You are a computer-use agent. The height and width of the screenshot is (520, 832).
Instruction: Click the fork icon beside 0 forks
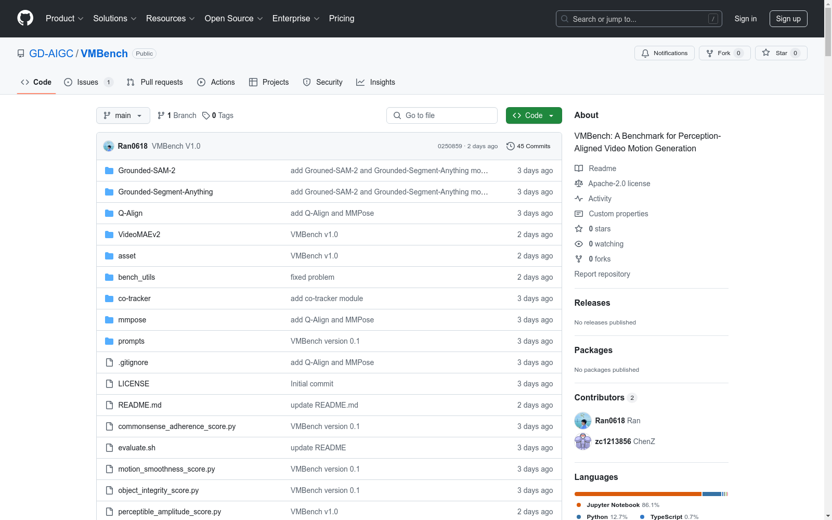579,259
